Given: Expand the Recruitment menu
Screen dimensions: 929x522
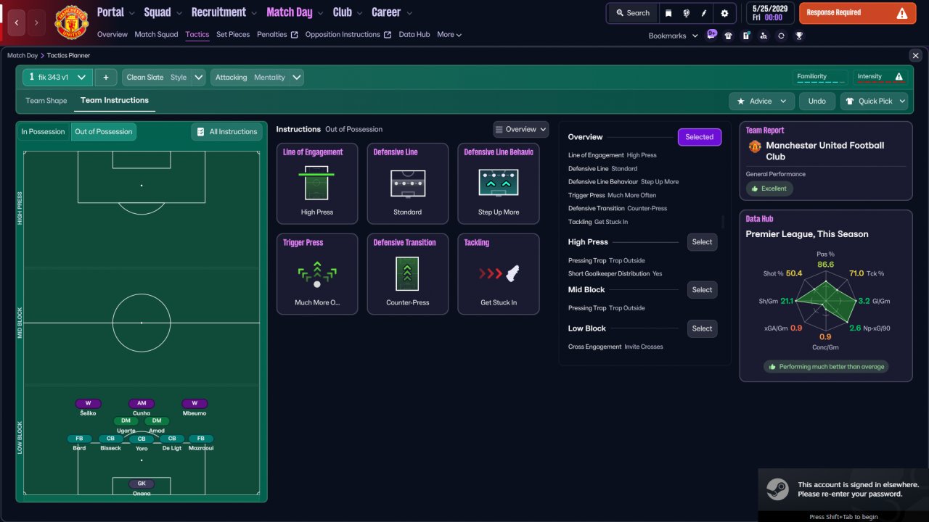Looking at the screenshot, I should pyautogui.click(x=224, y=12).
